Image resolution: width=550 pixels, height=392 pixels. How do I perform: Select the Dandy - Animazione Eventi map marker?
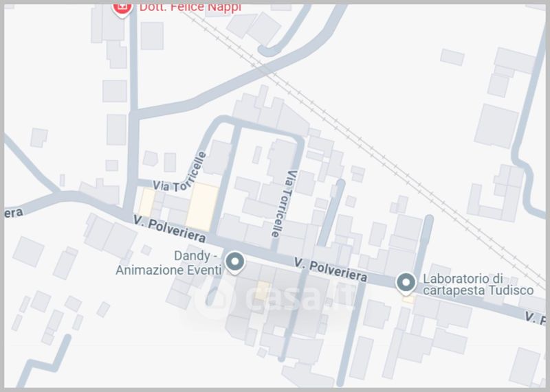[x=235, y=263]
